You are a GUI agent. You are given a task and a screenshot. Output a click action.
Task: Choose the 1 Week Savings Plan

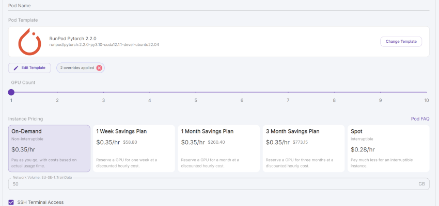[133, 148]
